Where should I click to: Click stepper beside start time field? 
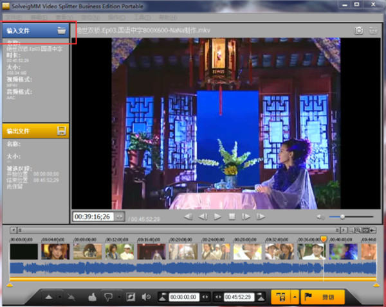point(205,297)
